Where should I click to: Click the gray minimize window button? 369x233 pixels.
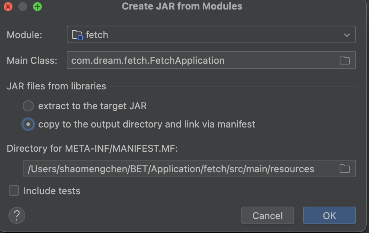point(23,7)
